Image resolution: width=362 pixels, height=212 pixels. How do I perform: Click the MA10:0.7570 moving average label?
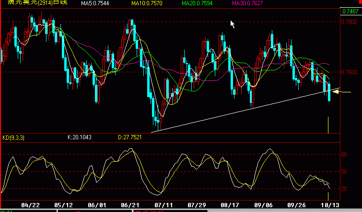(x=147, y=3)
